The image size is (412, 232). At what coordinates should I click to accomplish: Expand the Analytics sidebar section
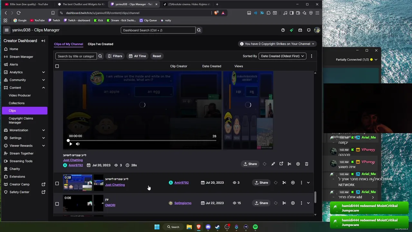tap(43, 72)
